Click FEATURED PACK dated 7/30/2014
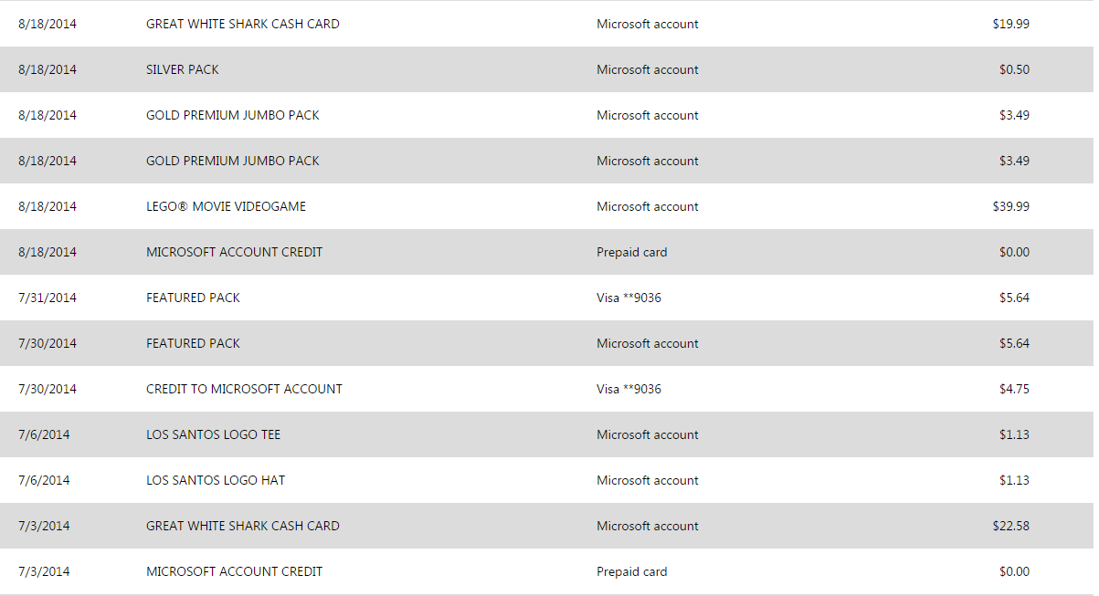Image resolution: width=1099 pixels, height=596 pixels. (x=193, y=343)
